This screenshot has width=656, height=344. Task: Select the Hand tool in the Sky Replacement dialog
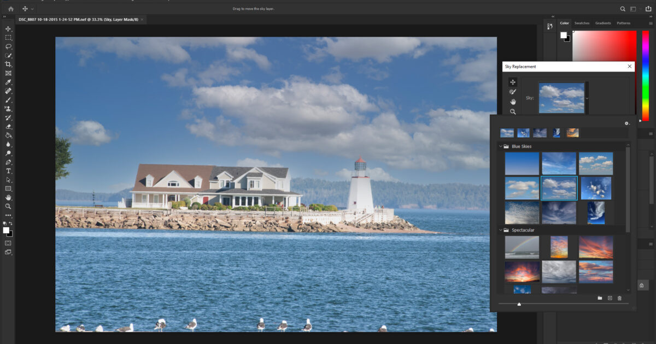click(513, 102)
